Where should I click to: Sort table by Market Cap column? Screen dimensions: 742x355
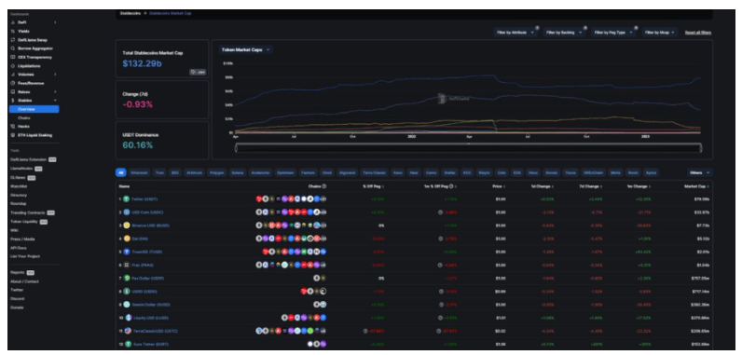696,186
